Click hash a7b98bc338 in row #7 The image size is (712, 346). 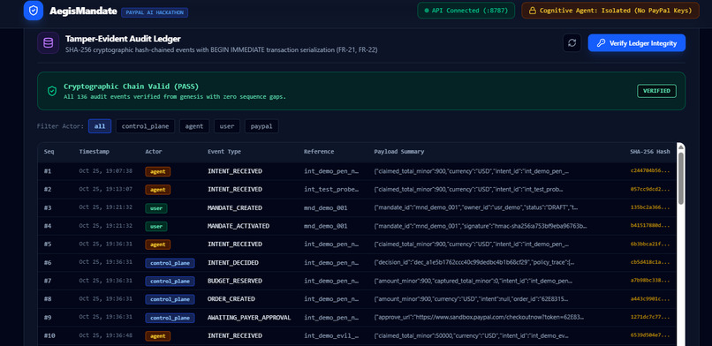[x=650, y=281]
